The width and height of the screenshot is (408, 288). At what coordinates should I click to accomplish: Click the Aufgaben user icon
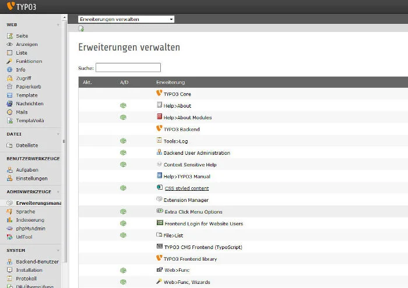[10, 170]
